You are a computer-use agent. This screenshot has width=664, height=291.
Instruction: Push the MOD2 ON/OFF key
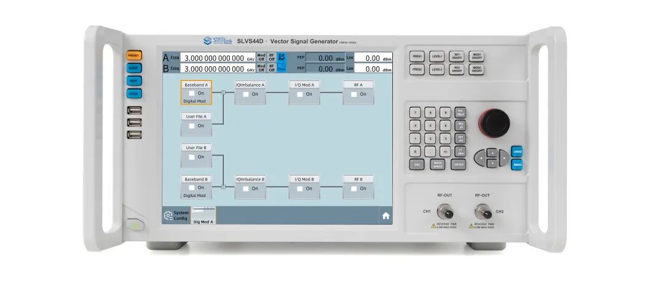pyautogui.click(x=476, y=69)
